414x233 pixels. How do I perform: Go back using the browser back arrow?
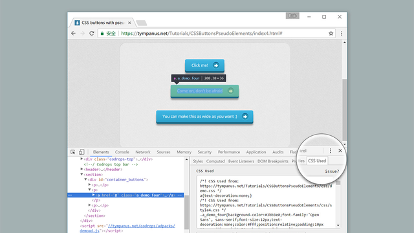pos(73,33)
